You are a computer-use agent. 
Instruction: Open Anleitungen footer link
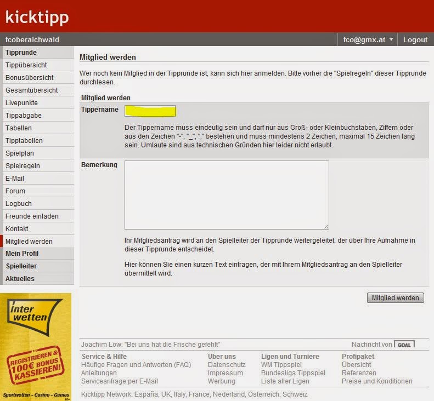(x=99, y=373)
